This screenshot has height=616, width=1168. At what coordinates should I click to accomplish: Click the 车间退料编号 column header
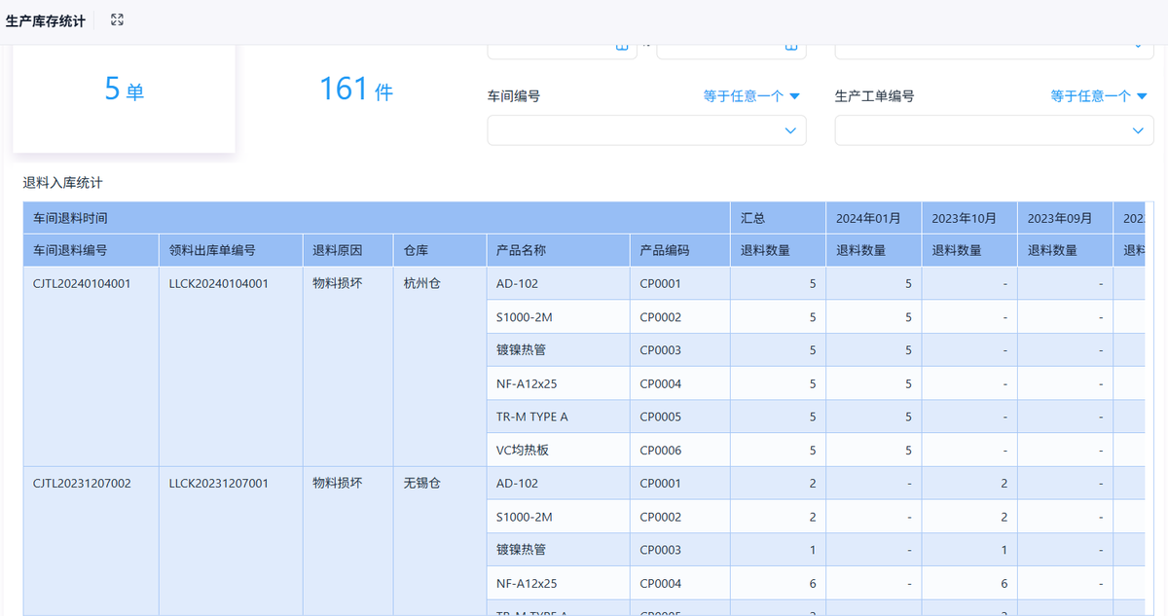pyautogui.click(x=70, y=250)
